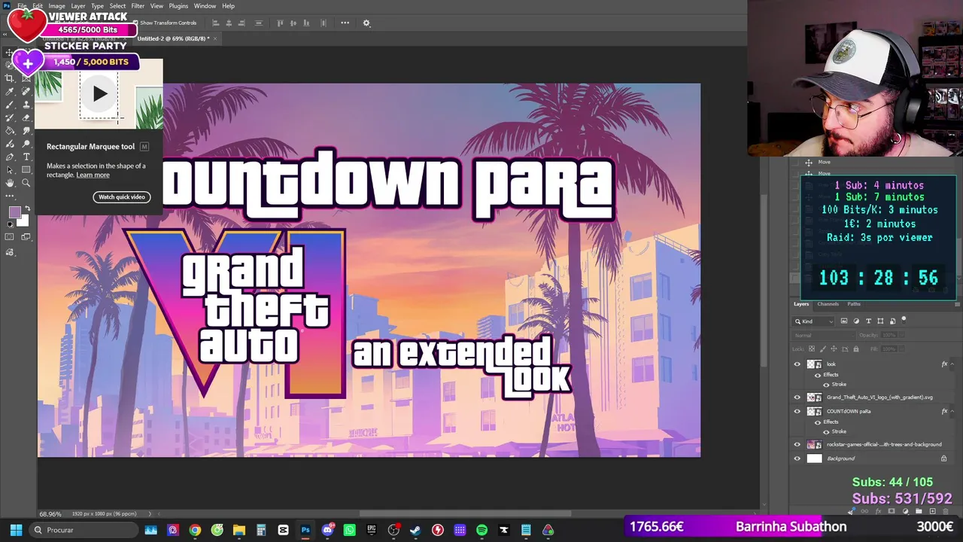The image size is (963, 542).
Task: Select the Eyedropper tool
Action: click(x=10, y=91)
